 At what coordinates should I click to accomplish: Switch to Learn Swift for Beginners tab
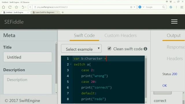45,12
